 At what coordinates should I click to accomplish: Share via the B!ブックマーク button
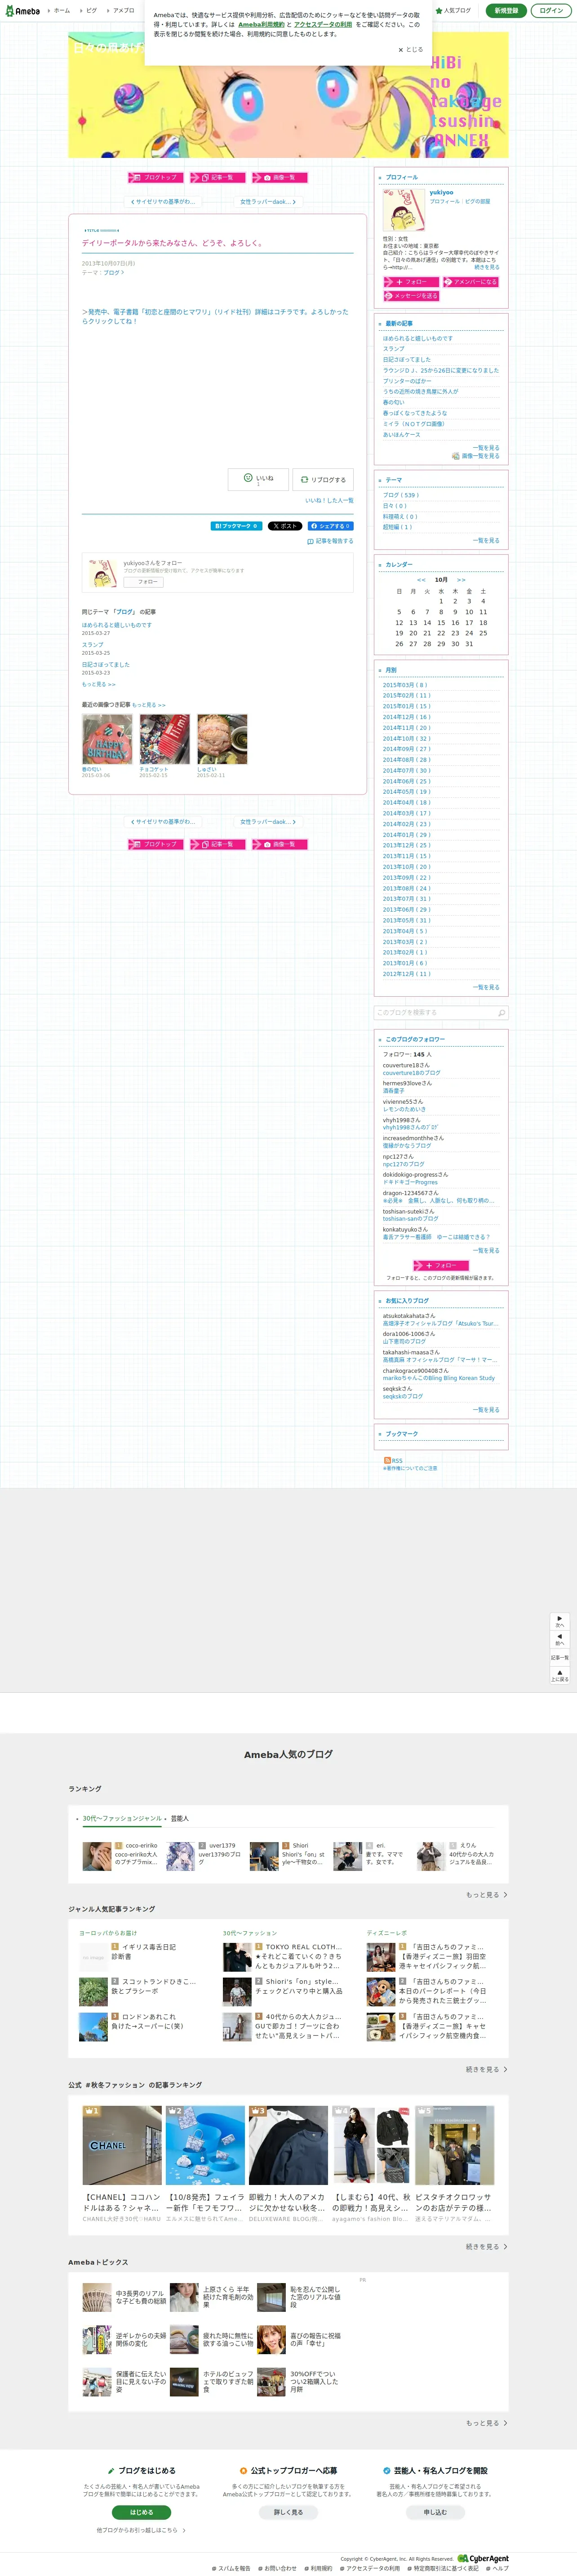[x=235, y=526]
